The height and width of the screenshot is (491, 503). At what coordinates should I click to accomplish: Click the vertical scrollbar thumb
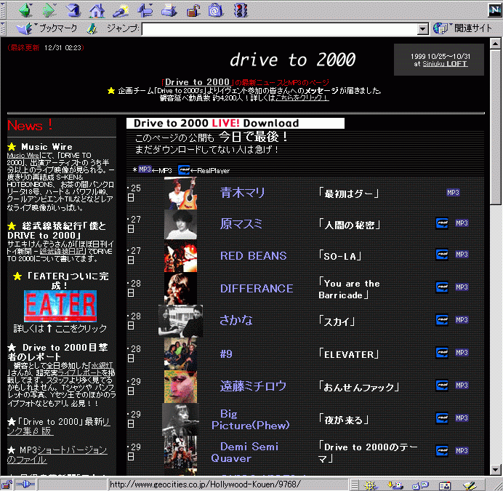coord(495,127)
